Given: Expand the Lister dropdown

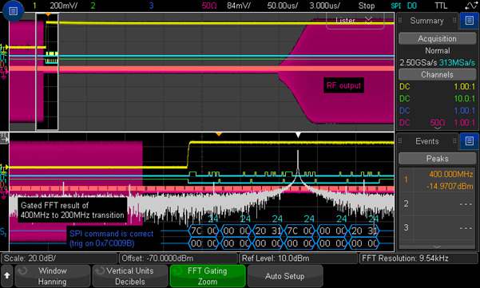Looking at the screenshot, I should (x=355, y=21).
